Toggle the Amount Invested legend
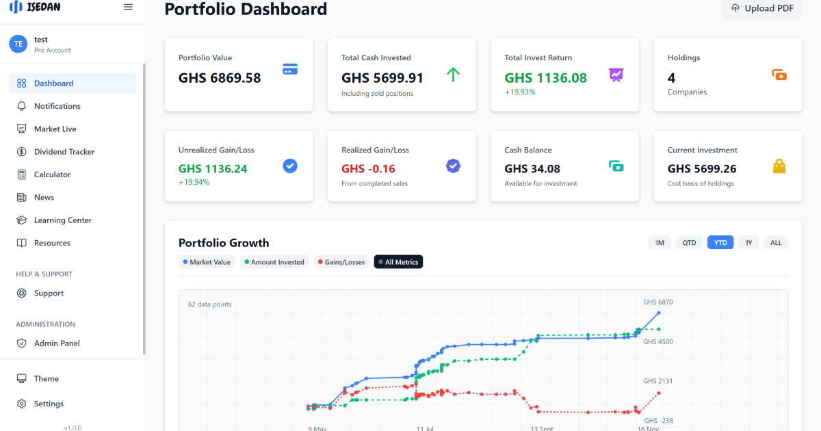Image resolution: width=821 pixels, height=431 pixels. [x=274, y=261]
